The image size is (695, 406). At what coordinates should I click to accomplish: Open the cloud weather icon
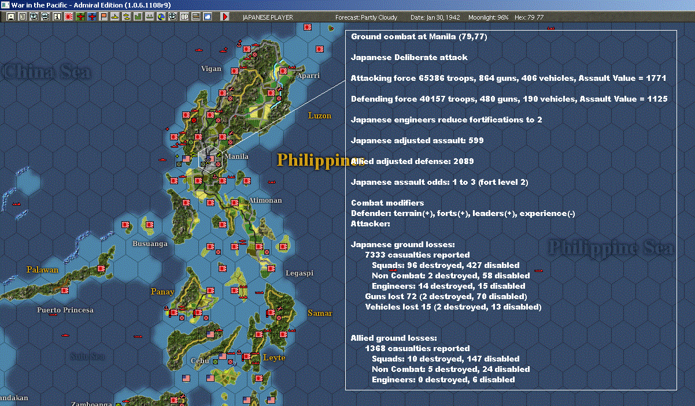point(208,17)
